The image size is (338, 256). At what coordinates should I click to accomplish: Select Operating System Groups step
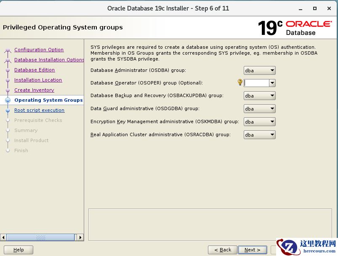48,100
